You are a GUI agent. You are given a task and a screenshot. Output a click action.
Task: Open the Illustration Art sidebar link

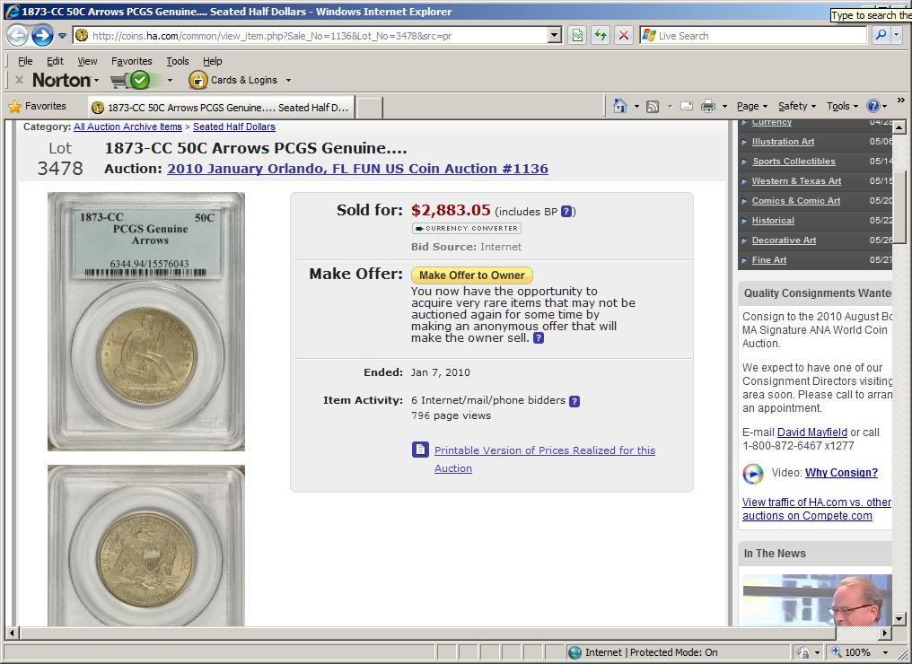[783, 141]
